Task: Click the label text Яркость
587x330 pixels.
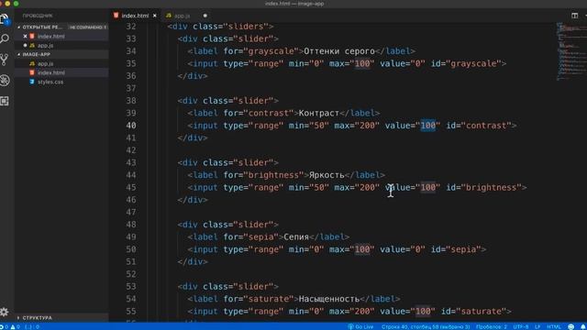Action: coord(327,175)
